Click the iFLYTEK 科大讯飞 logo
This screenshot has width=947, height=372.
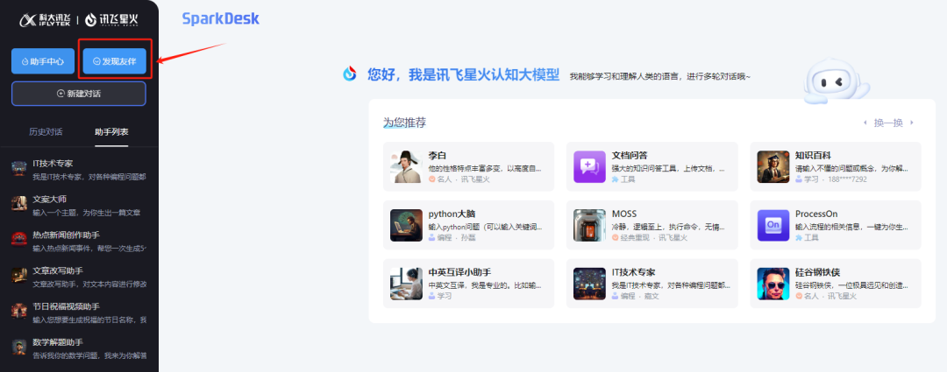point(46,21)
